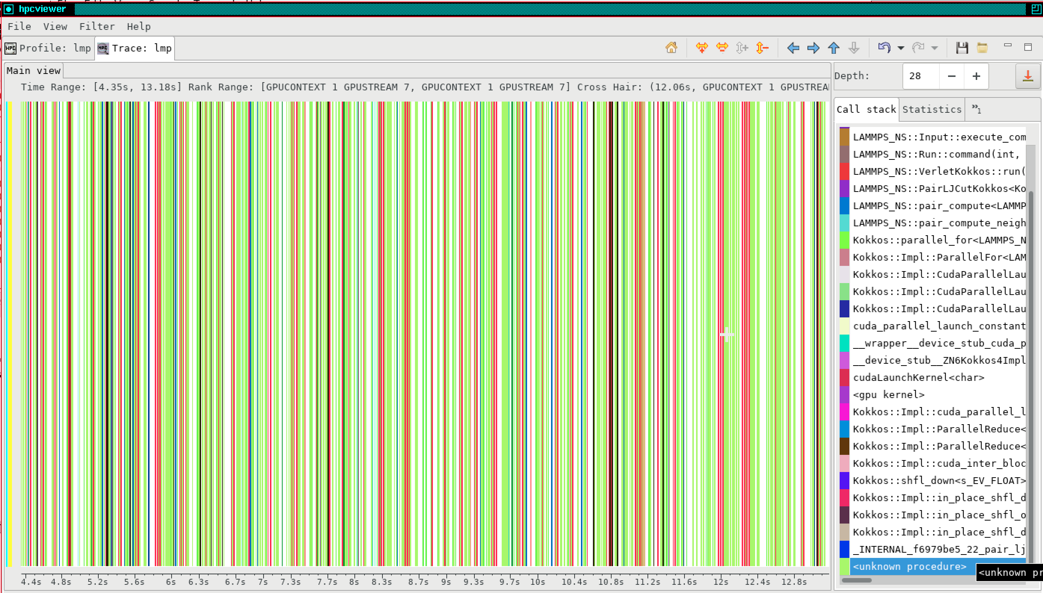
Task: Show overflow tabs via chevron next to Statistics
Action: [x=976, y=109]
